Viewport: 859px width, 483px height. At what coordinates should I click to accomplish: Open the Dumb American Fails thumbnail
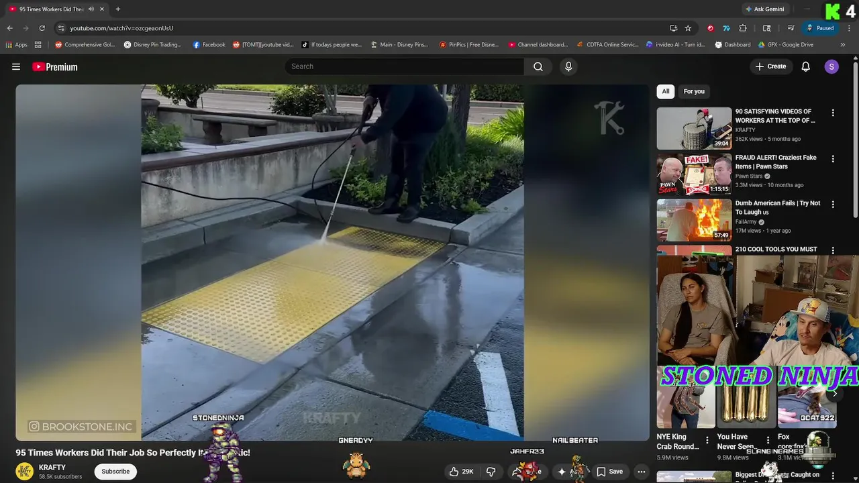(694, 219)
